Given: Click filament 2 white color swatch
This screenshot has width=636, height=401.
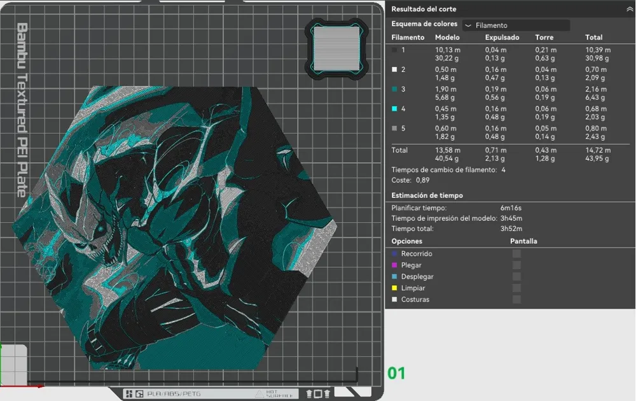Looking at the screenshot, I should (394, 69).
